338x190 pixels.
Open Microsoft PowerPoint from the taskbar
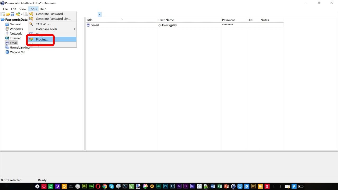click(x=226, y=186)
